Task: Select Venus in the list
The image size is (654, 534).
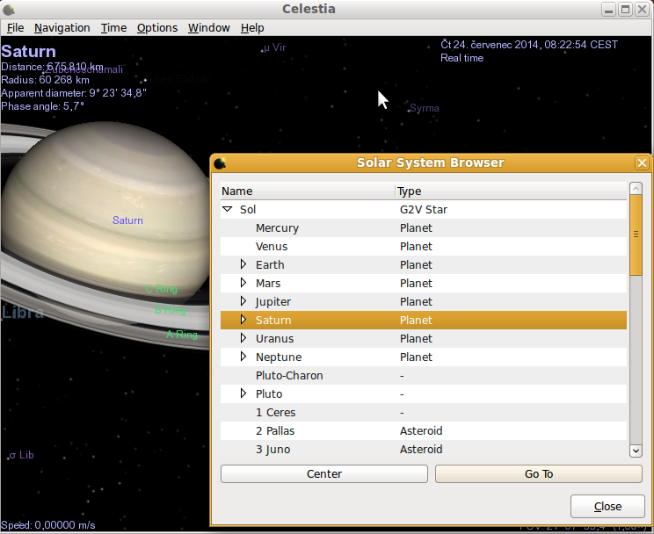Action: point(424,247)
